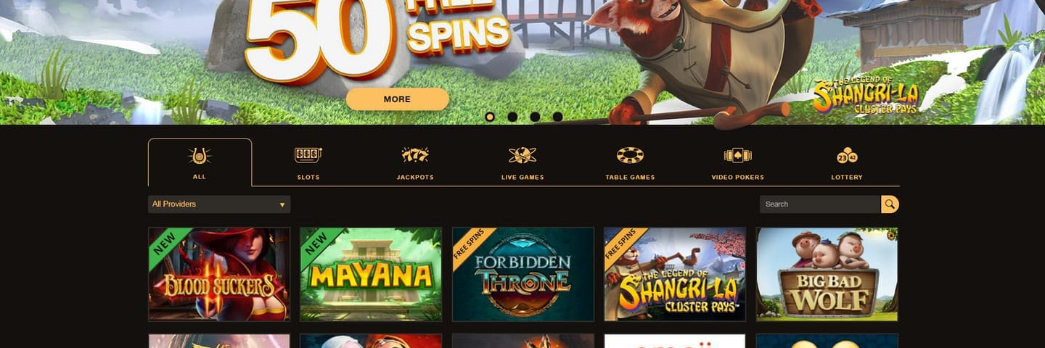Screen dimensions: 1045x348
Task: Open the Video Pokers cards icon
Action: [x=737, y=155]
